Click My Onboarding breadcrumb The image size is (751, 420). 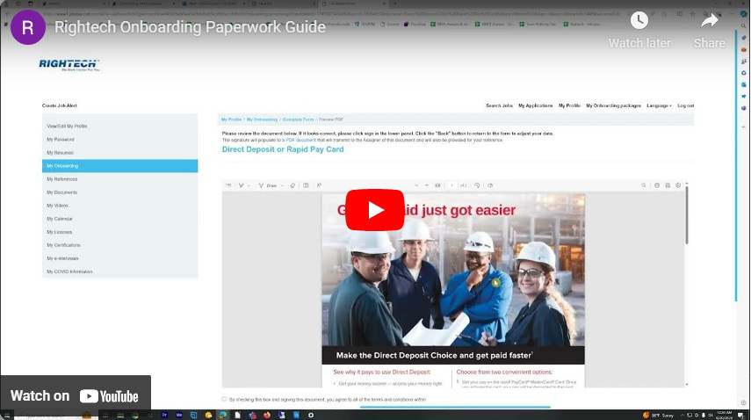coord(262,119)
